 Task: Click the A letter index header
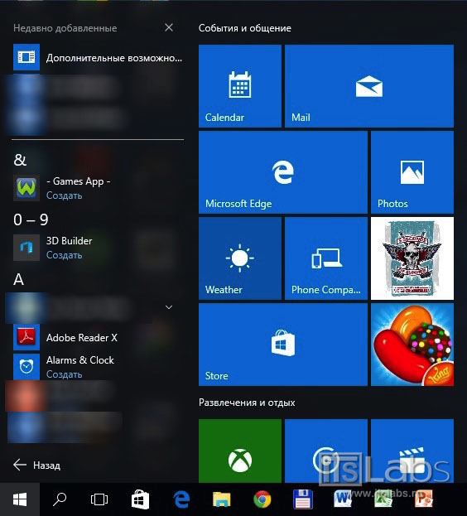pyautogui.click(x=18, y=279)
